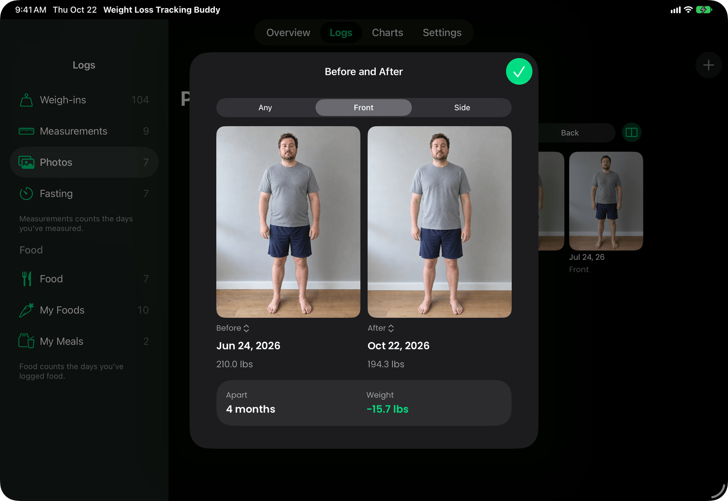Switch to the Settings tab
Screen dimensions: 728x501
[x=442, y=33]
